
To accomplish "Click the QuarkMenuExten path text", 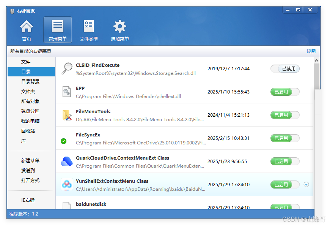I will pyautogui.click(x=140, y=166).
